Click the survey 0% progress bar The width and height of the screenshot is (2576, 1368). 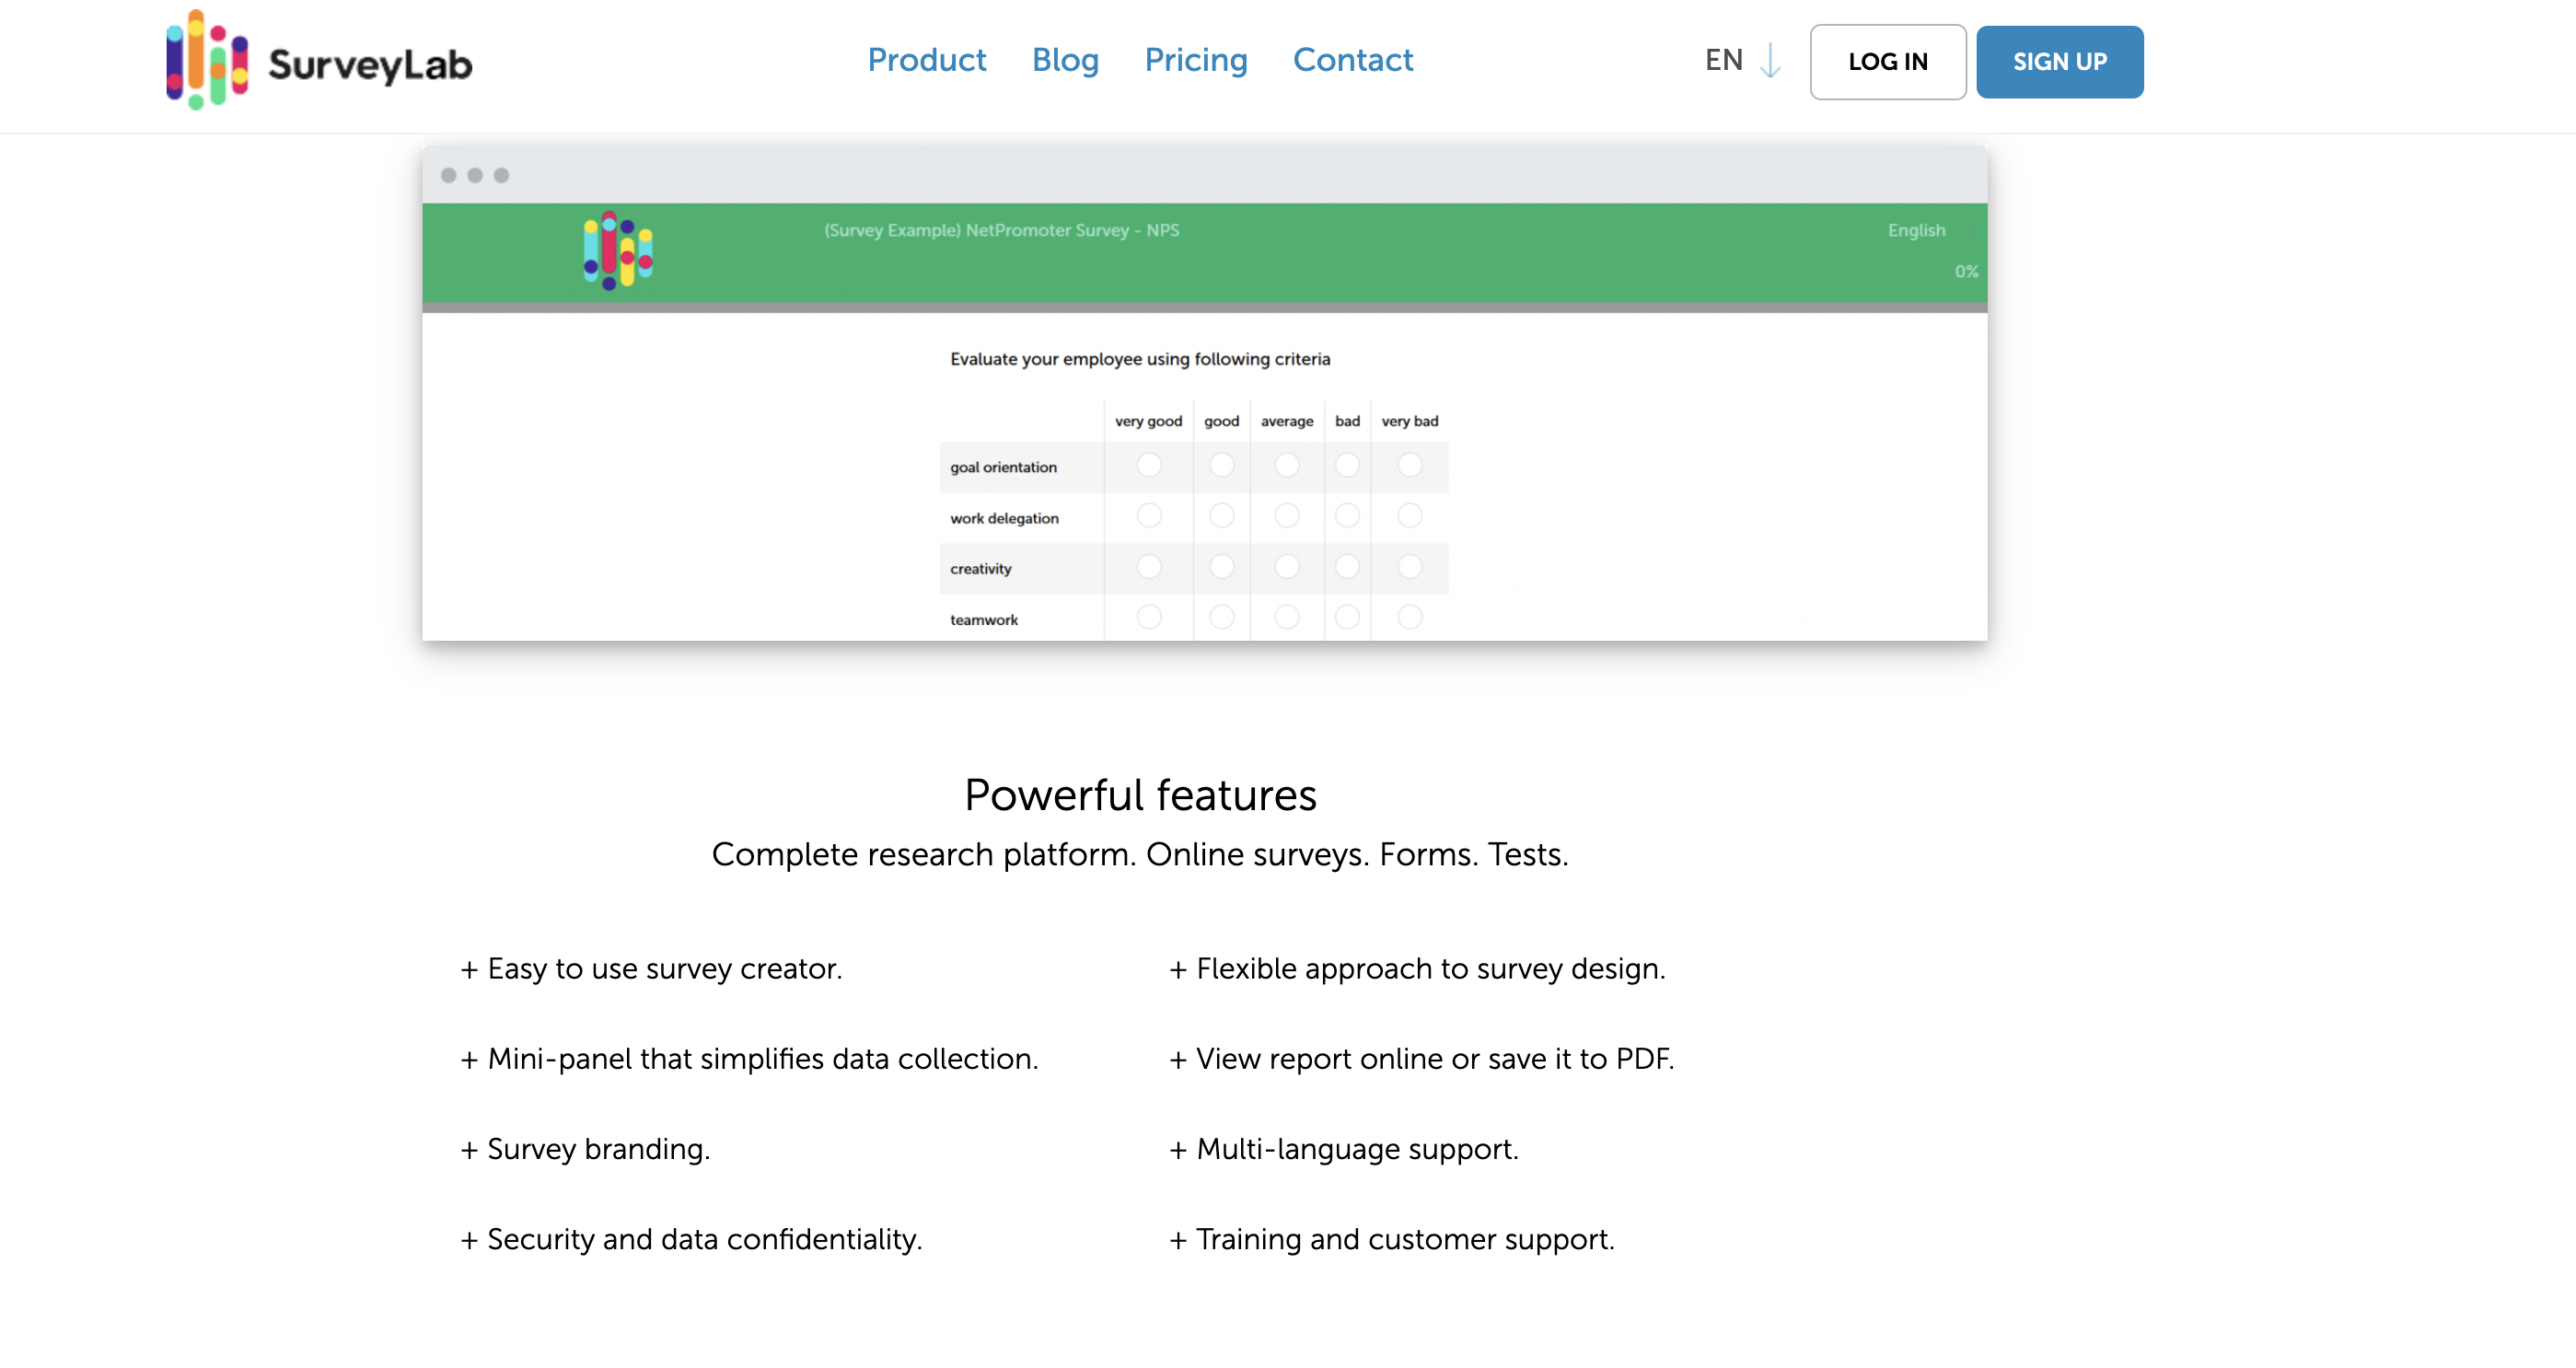point(1204,308)
